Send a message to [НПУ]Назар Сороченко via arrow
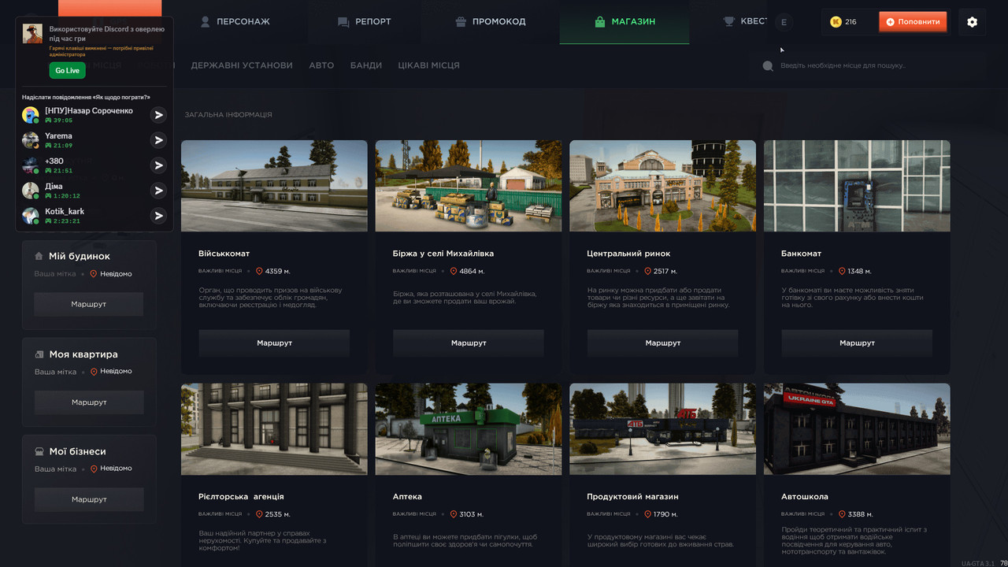1008x567 pixels. point(158,115)
